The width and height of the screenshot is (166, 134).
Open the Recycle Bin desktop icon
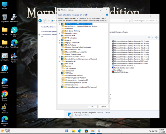tap(5, 18)
